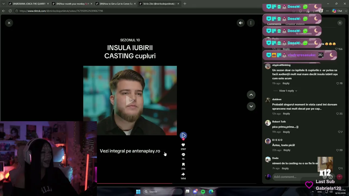
Task: Open doideve's profile avatar
Action: 268,100
